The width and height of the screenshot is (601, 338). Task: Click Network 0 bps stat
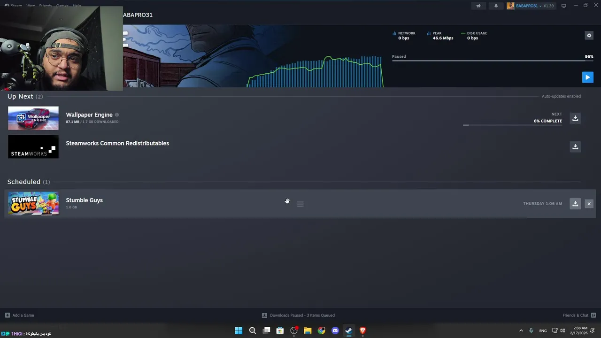(x=404, y=36)
